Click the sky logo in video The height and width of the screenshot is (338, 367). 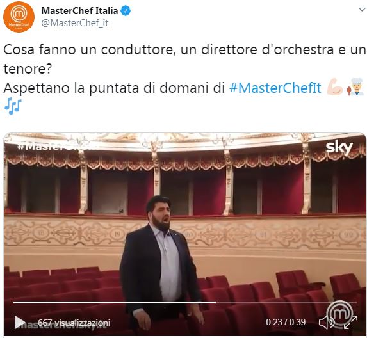point(339,147)
